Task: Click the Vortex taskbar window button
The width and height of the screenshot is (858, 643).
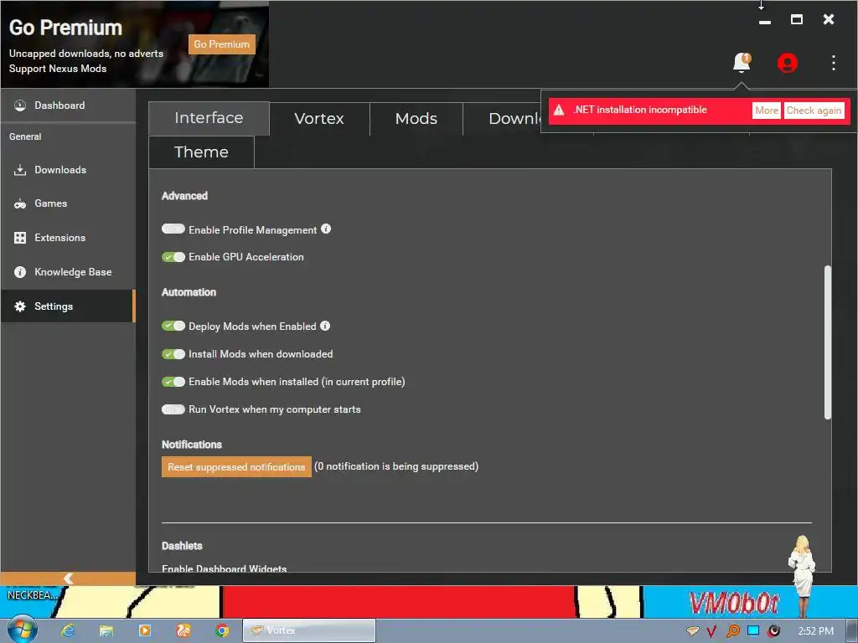Action: coord(308,630)
